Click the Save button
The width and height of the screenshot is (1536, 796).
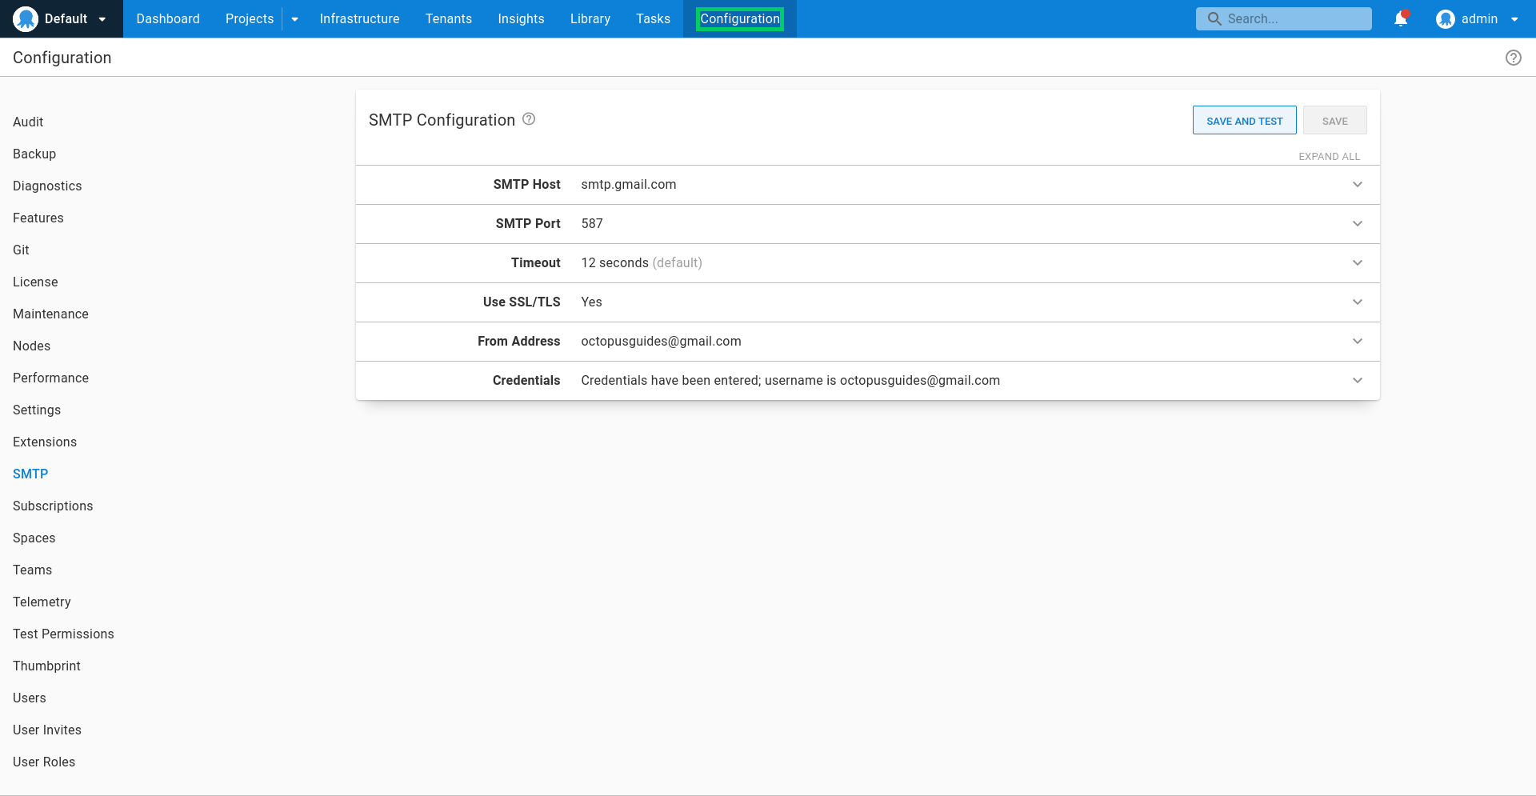[x=1334, y=121]
